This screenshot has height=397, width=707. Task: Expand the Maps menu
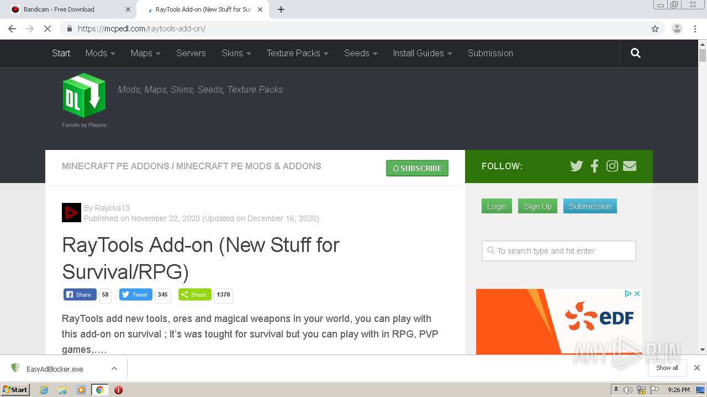coord(145,53)
